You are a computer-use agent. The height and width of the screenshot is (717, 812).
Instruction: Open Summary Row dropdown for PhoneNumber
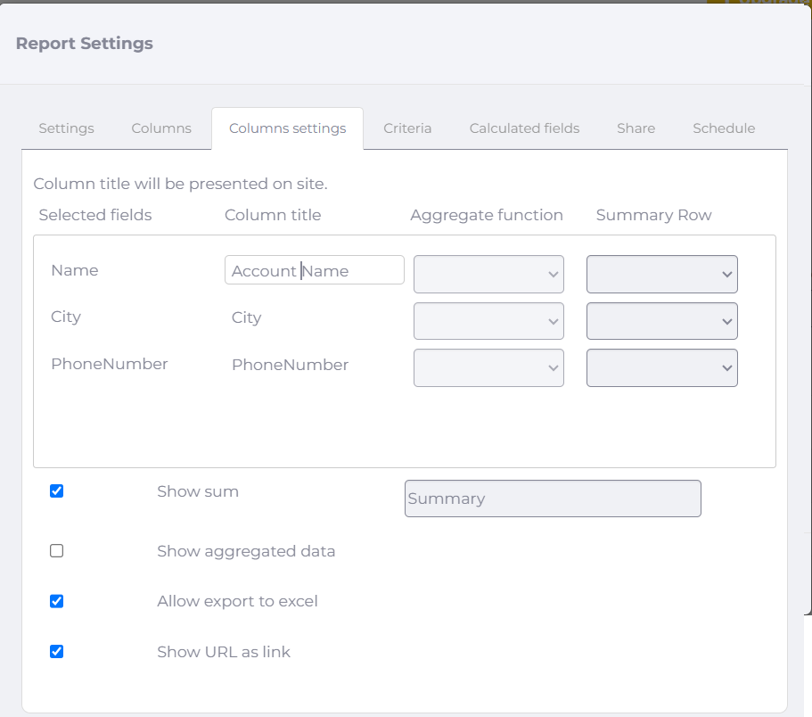pos(662,367)
